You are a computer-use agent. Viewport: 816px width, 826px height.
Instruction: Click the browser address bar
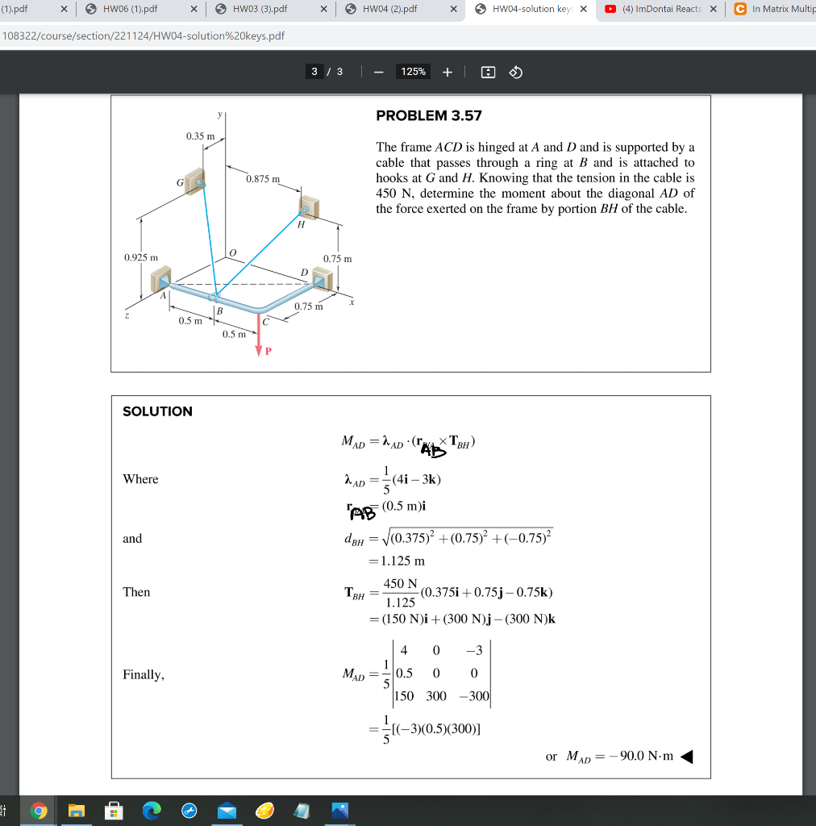(242, 36)
